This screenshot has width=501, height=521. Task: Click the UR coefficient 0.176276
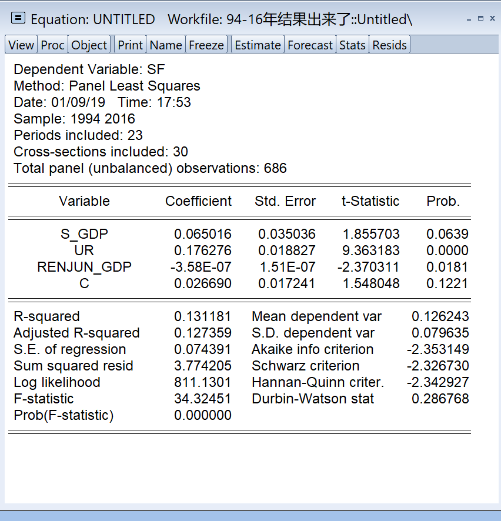click(x=203, y=251)
